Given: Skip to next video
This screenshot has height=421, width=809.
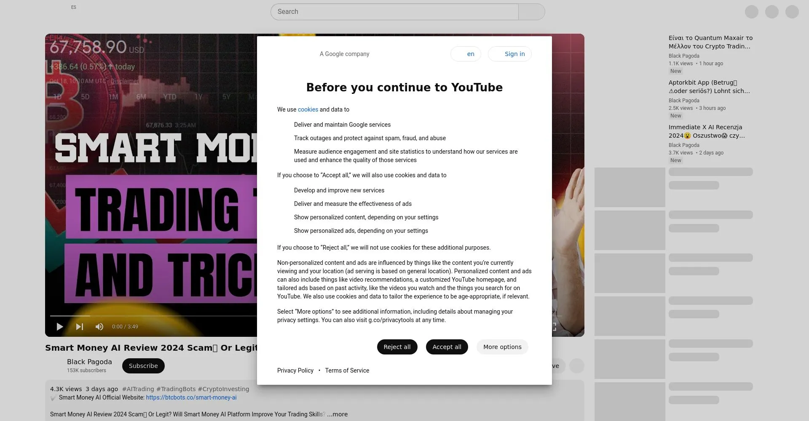Looking at the screenshot, I should click(80, 327).
